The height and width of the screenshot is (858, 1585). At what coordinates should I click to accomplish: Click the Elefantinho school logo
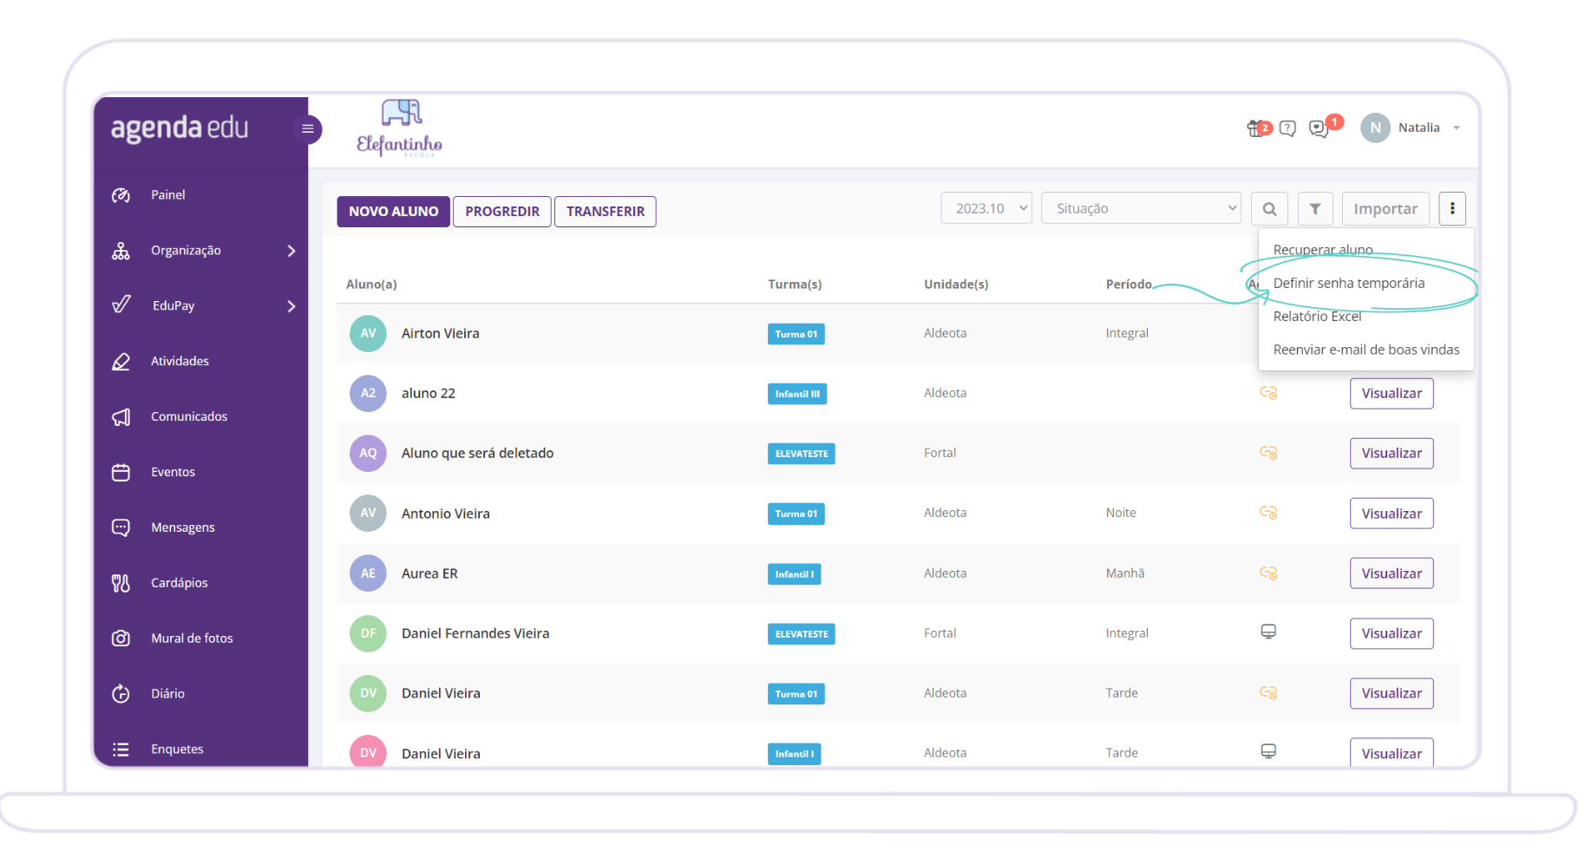click(x=400, y=128)
